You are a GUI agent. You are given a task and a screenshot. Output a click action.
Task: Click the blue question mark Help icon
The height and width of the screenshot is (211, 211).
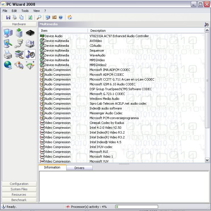click(x=61, y=17)
